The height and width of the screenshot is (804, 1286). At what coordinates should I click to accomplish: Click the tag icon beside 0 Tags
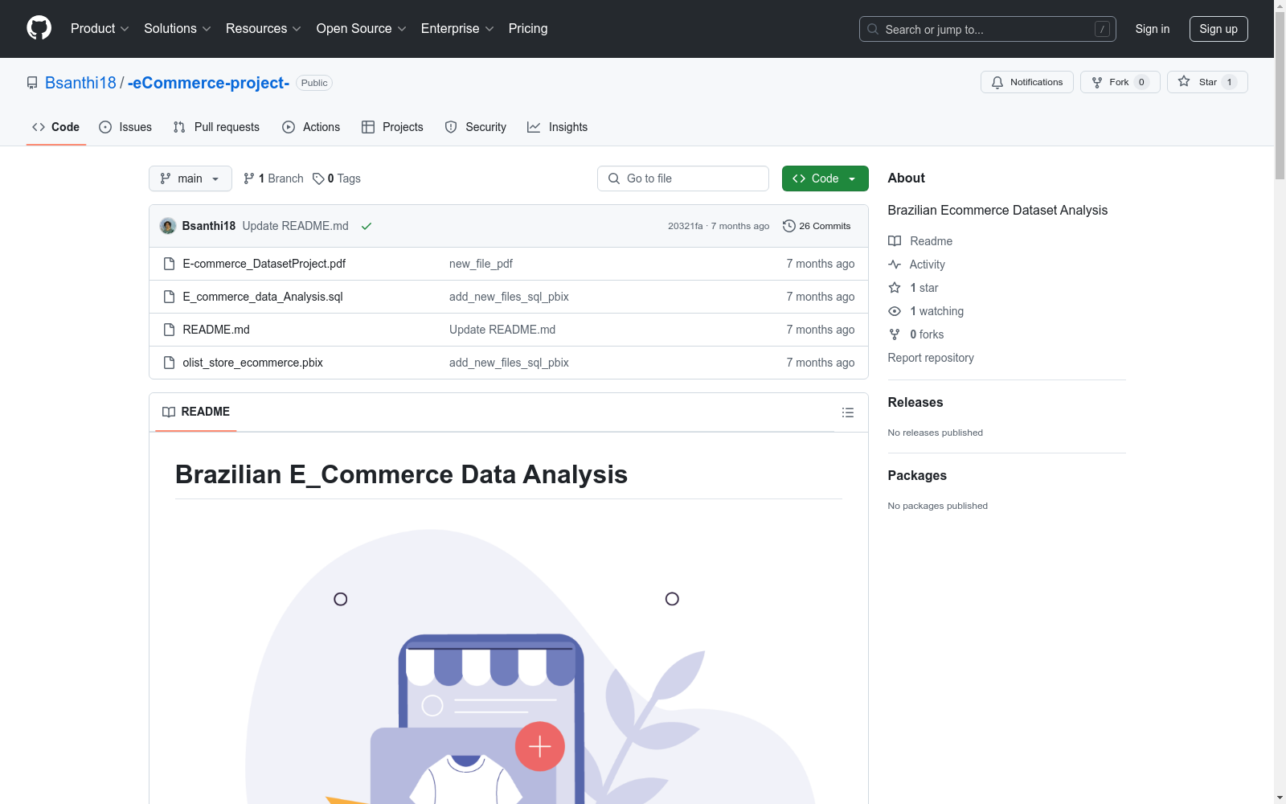click(x=318, y=178)
